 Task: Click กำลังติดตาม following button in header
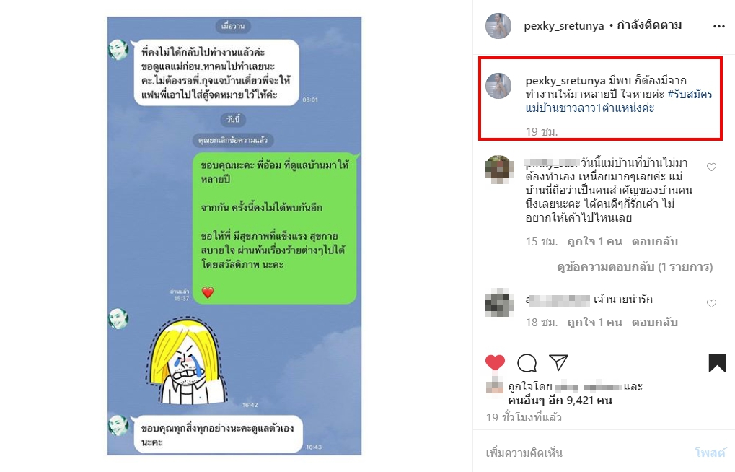[649, 25]
